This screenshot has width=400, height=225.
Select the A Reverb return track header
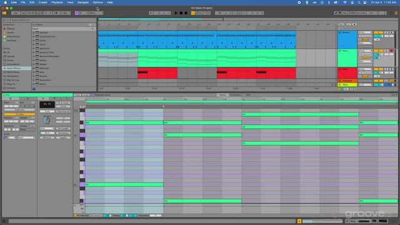coord(347,81)
